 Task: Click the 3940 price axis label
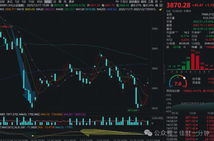click(x=155, y=49)
